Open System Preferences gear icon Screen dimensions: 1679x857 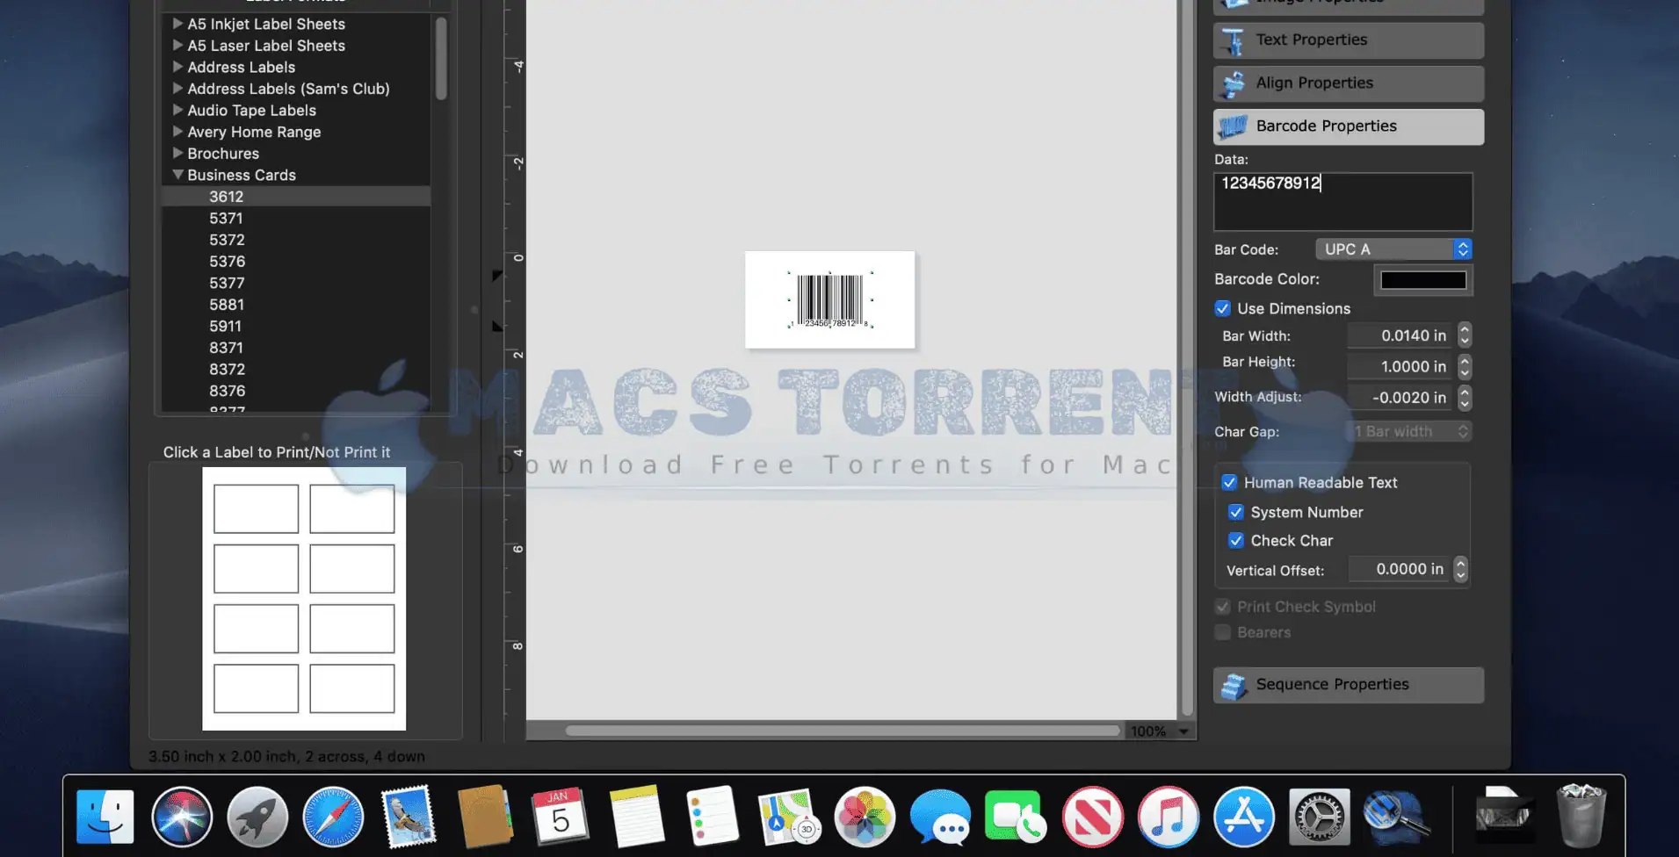pos(1319,817)
